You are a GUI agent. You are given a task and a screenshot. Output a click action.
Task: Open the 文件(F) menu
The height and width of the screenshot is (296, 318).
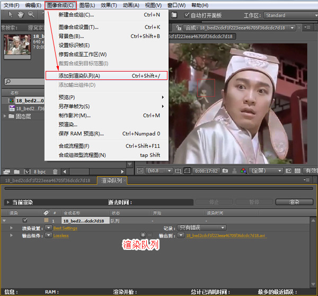coord(12,5)
